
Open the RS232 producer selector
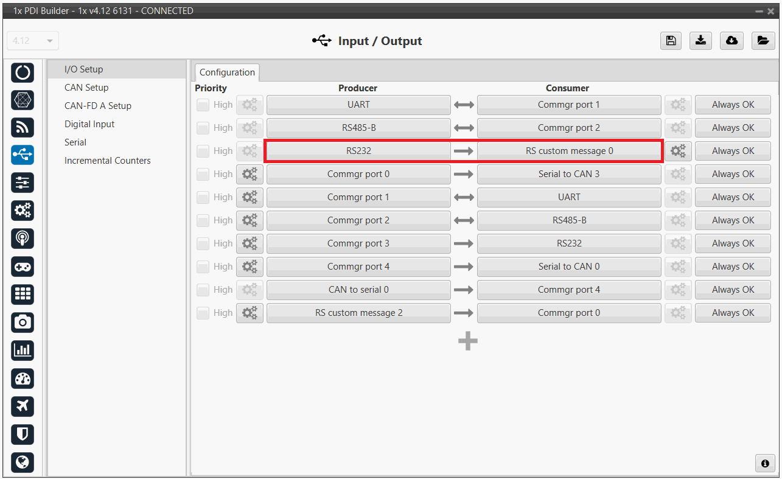[358, 151]
